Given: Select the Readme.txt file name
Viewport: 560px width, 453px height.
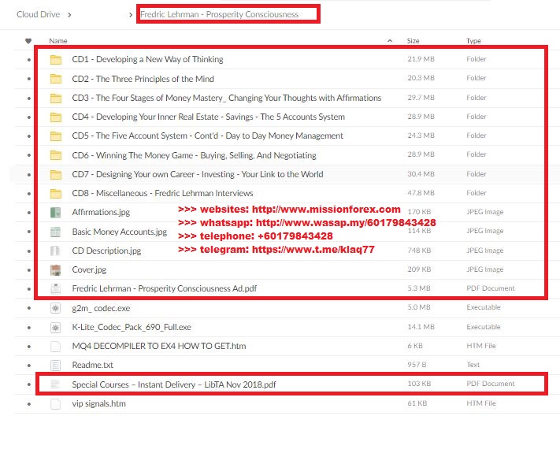Looking at the screenshot, I should tap(92, 365).
